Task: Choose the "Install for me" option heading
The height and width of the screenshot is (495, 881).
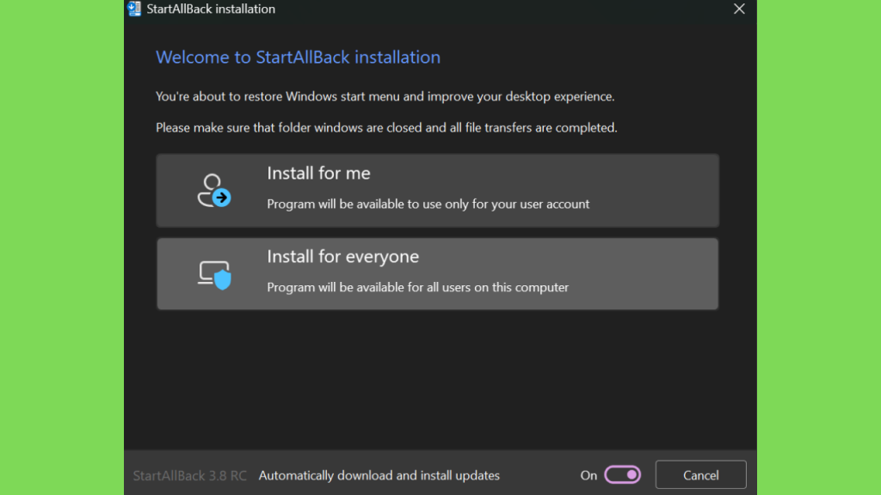Action: pyautogui.click(x=318, y=173)
